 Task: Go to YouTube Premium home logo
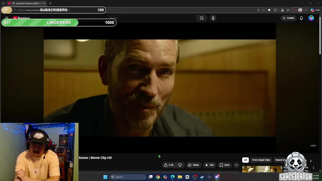(21, 18)
